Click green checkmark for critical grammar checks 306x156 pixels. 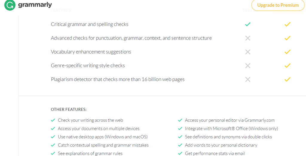point(248,24)
